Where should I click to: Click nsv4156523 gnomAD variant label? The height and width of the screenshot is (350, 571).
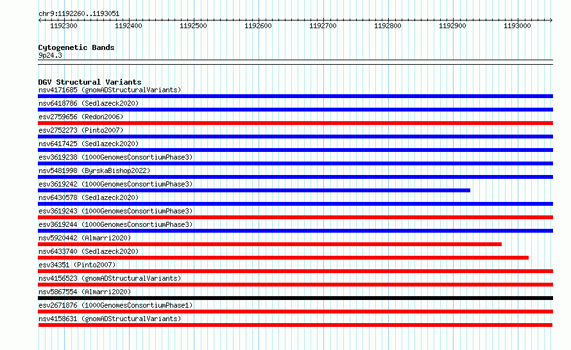110,278
